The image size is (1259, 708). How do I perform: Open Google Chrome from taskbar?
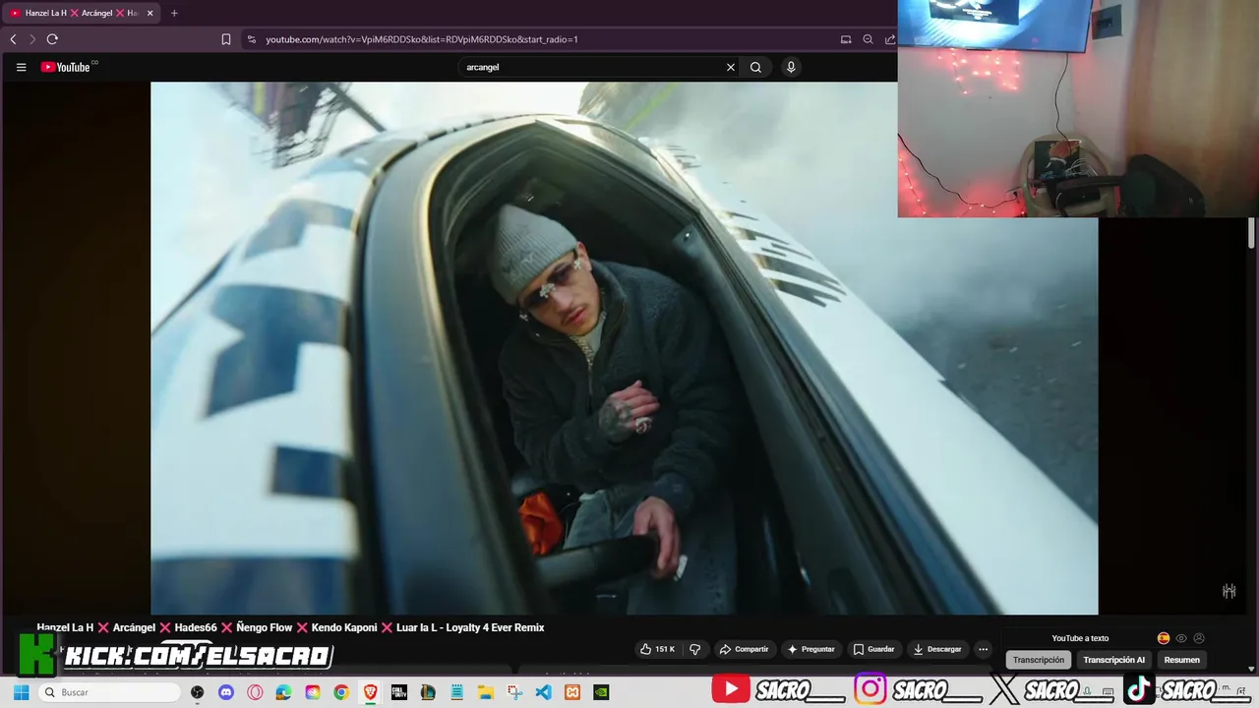point(341,692)
